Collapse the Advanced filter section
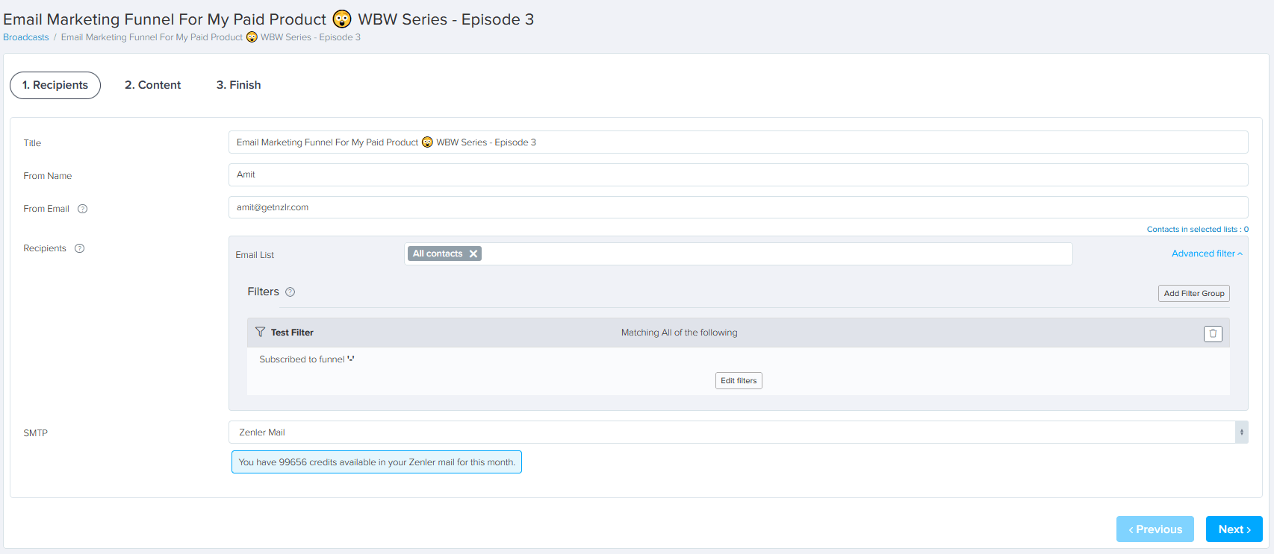This screenshot has height=554, width=1274. pyautogui.click(x=1206, y=254)
